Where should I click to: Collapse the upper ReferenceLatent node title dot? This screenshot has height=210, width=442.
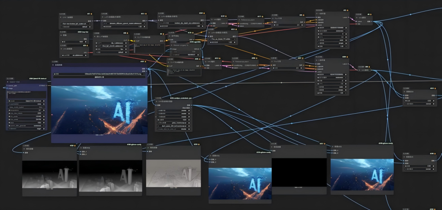click(x=240, y=20)
